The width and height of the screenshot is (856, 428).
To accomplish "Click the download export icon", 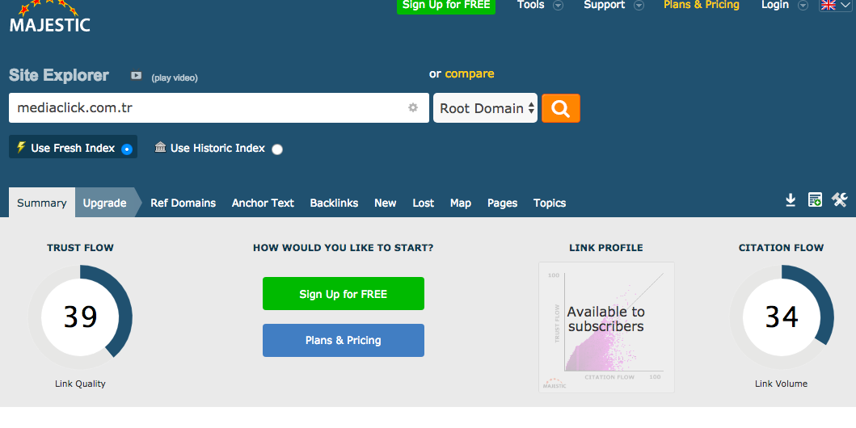I will [791, 200].
